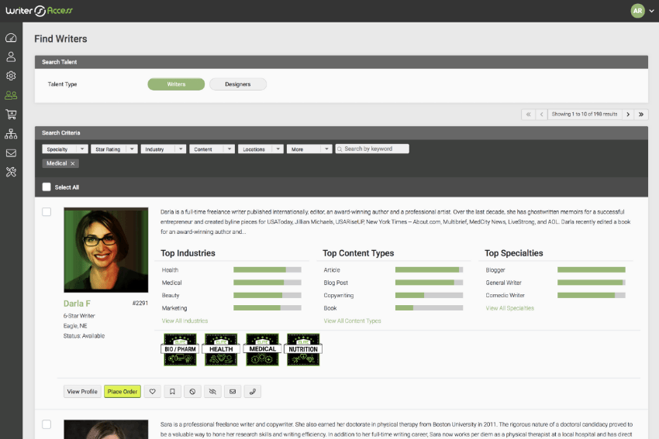The height and width of the screenshot is (439, 659).
Task: Click the 'Marketing' industry row
Action: 231,308
